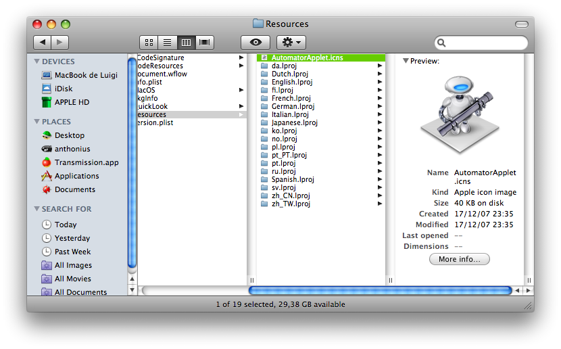Open the APPLE HD volume
The image size is (561, 349).
click(66, 102)
